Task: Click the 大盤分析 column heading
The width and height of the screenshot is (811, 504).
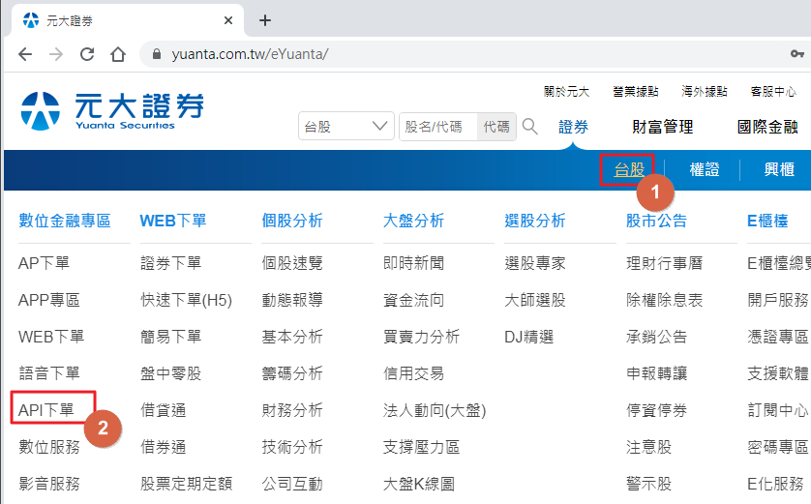Action: [x=414, y=221]
